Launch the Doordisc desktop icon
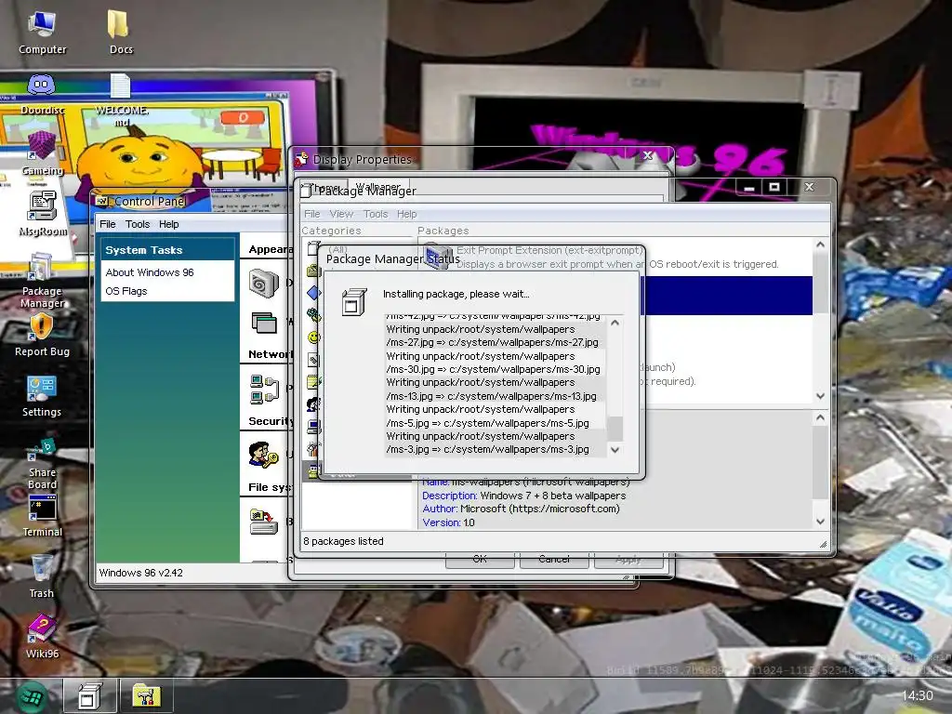952x714 pixels. tap(42, 94)
